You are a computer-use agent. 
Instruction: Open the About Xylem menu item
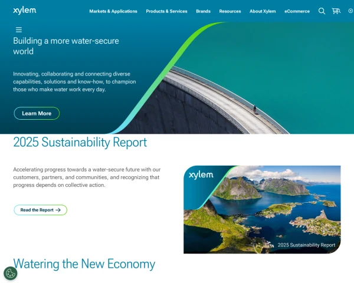(263, 11)
